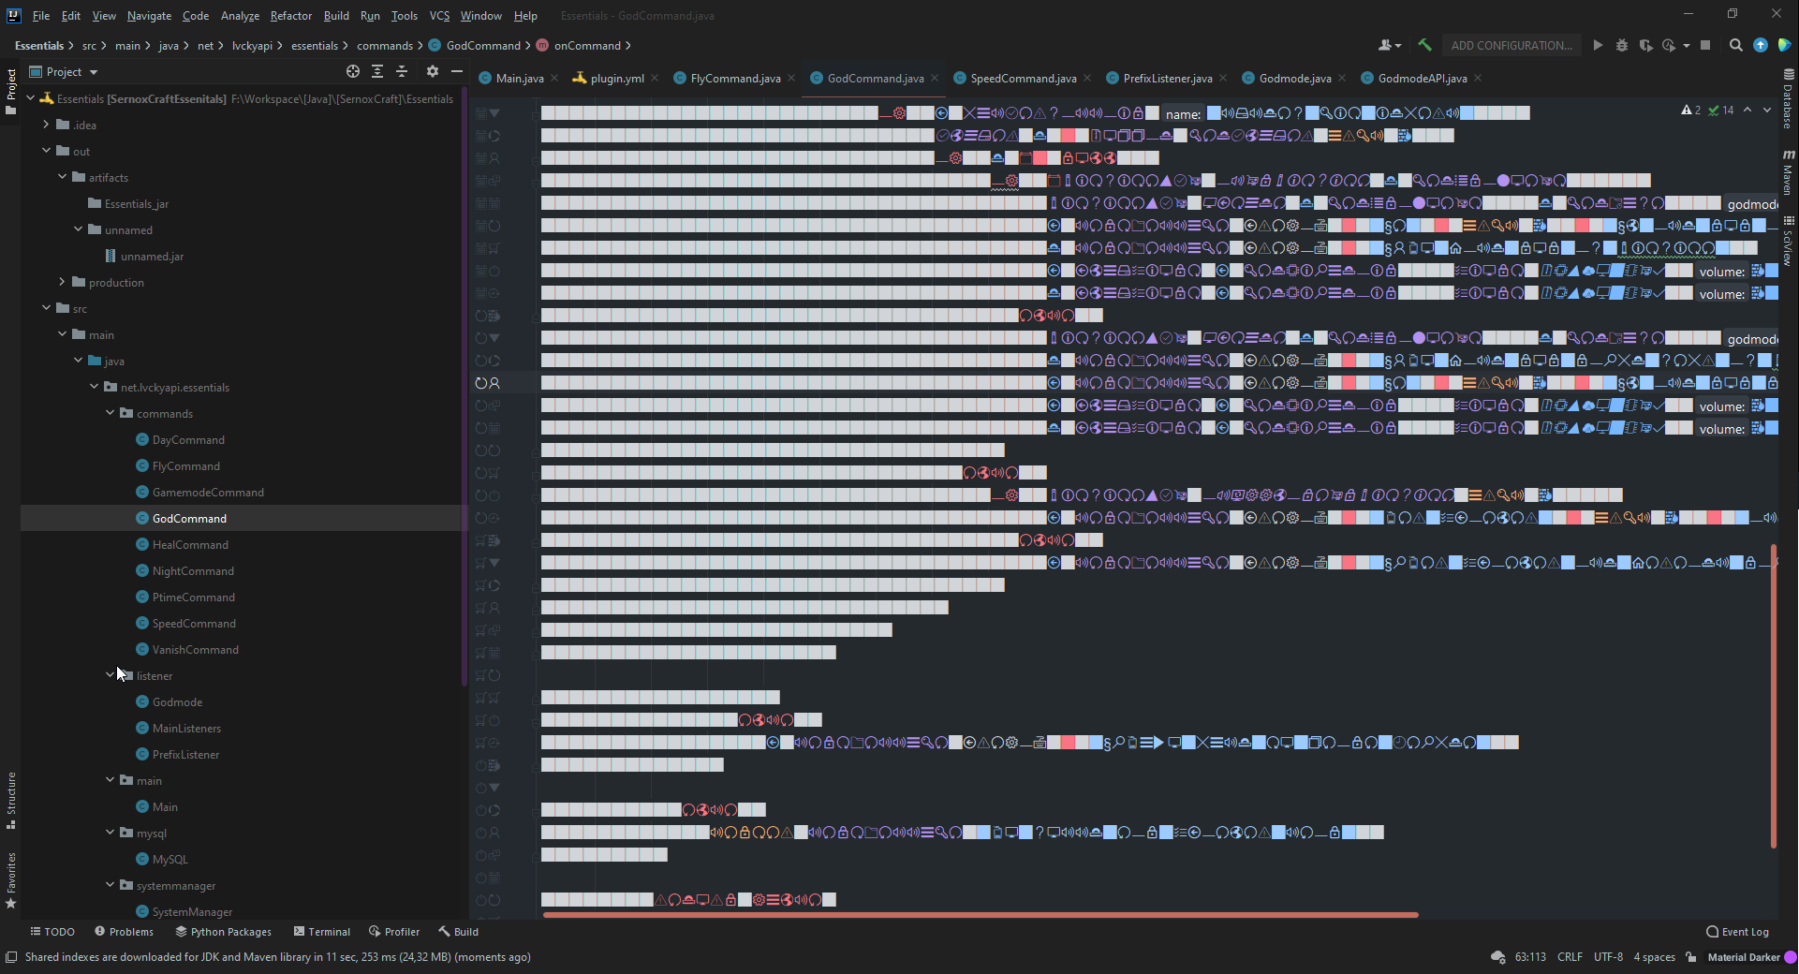This screenshot has height=974, width=1799.
Task: Open the Refactor menu
Action: coord(290,16)
